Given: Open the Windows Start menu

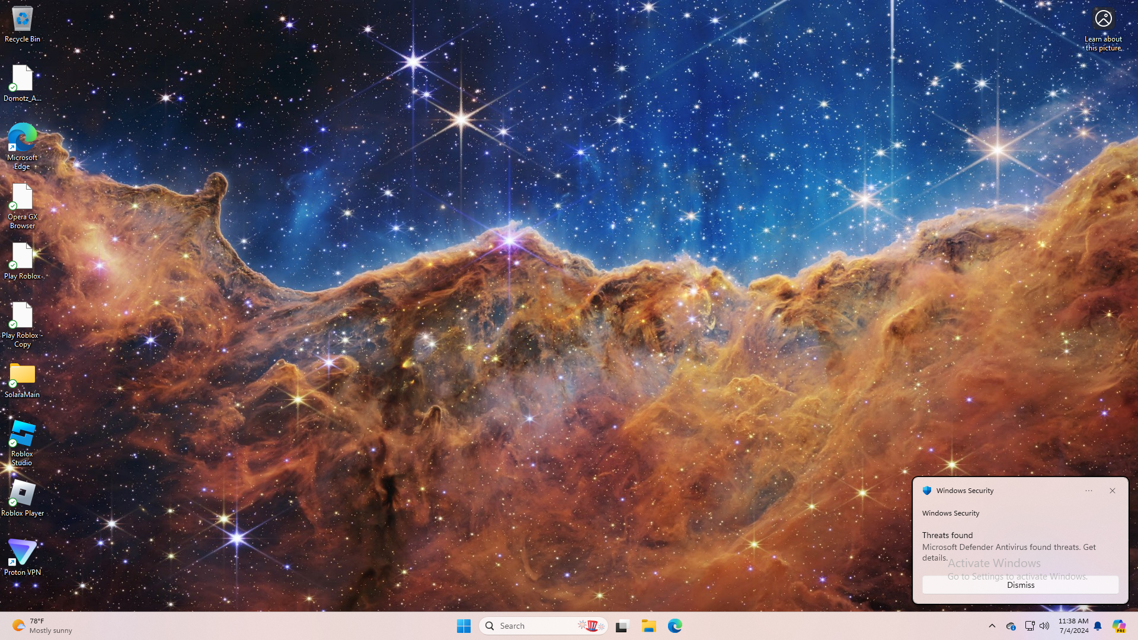Looking at the screenshot, I should tap(463, 626).
